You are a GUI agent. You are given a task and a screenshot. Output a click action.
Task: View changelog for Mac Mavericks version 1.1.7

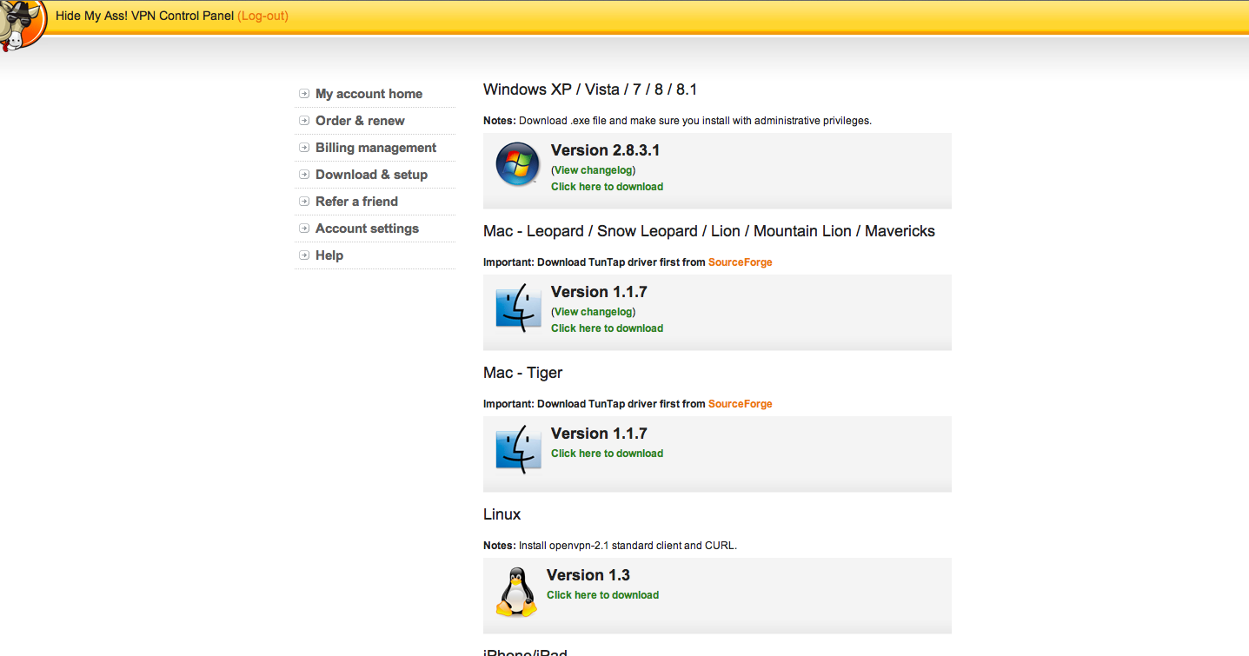tap(593, 312)
